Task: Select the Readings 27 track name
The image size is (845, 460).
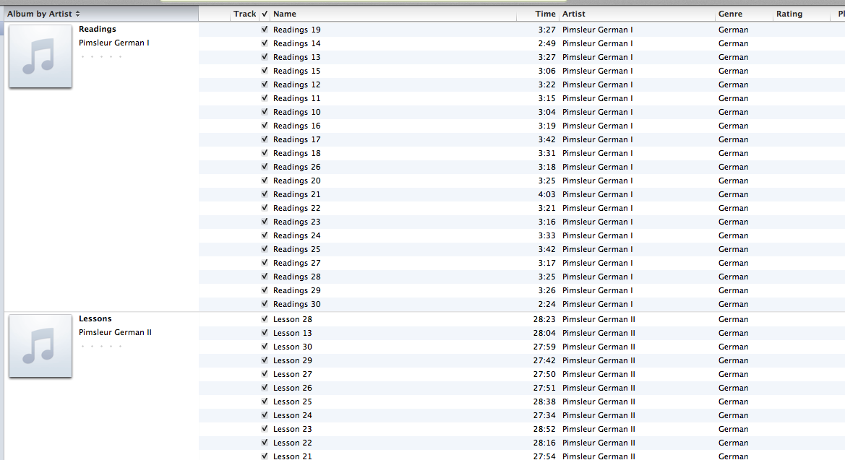Action: coord(296,263)
